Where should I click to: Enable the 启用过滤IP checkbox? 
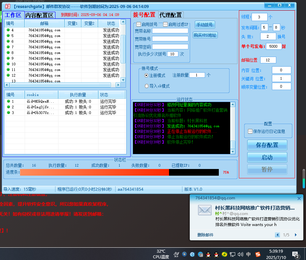point(165,25)
